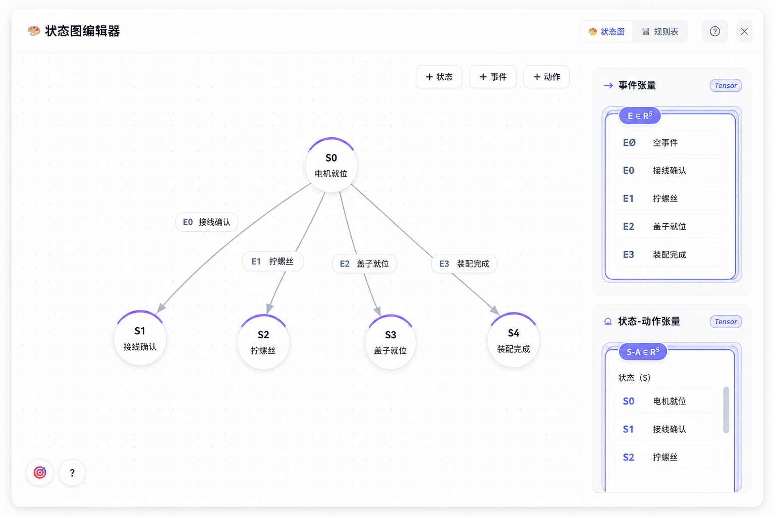Click the round question mark canvas button

72,473
